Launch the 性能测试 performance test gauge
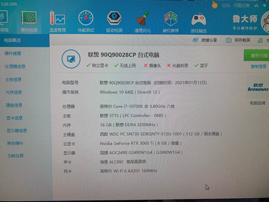Screen dimensions: 269x202 (86, 21)
